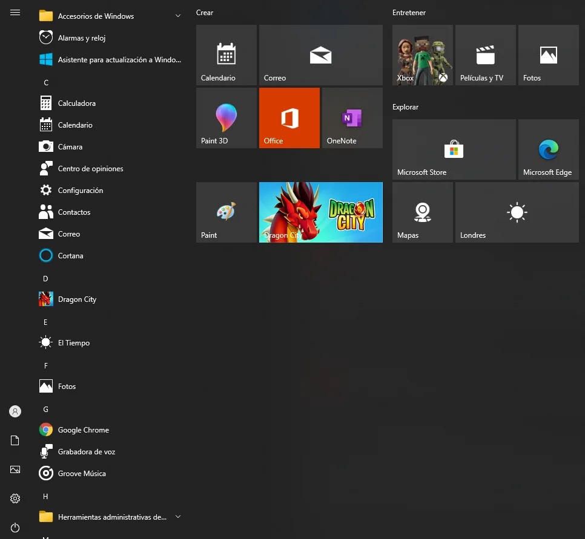Click the Calendario tile
Screen dimensions: 585x539
click(x=226, y=55)
